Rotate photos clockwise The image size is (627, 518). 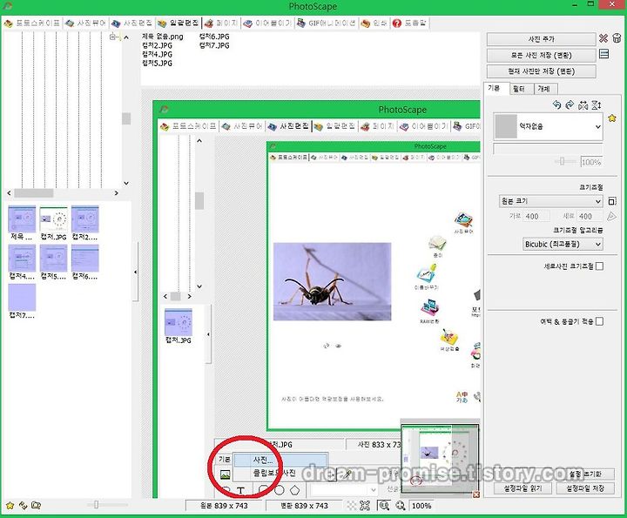click(x=570, y=104)
